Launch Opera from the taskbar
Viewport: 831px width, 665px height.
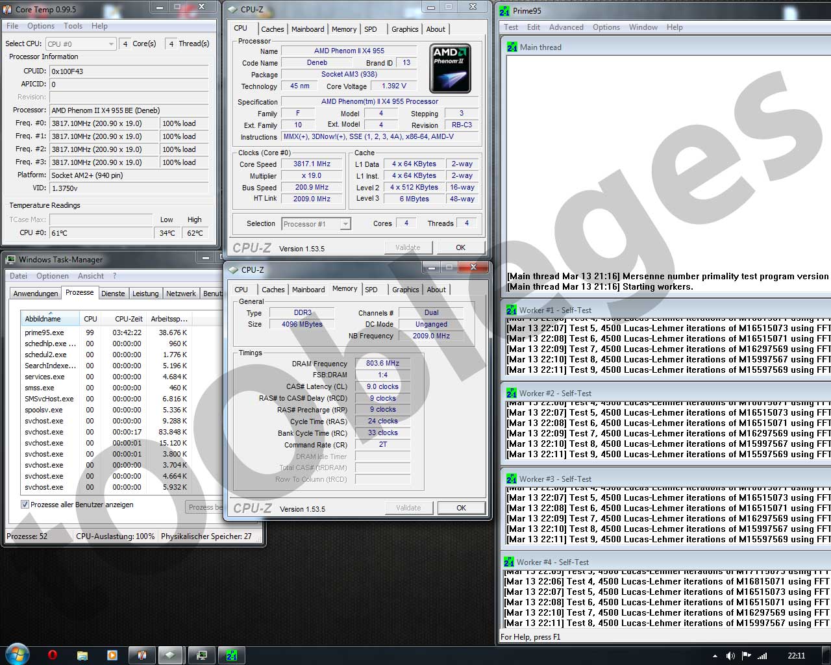coord(53,655)
